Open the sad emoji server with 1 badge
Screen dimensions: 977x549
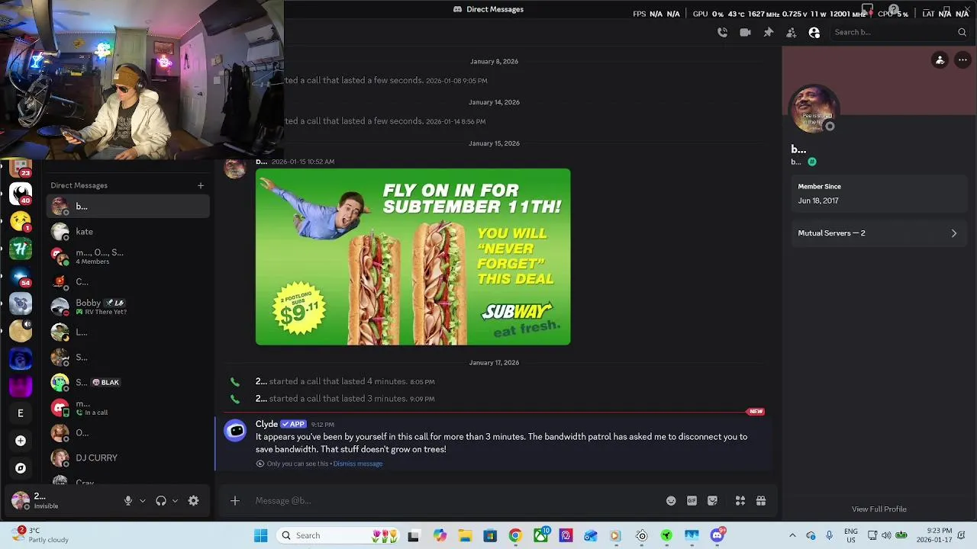tap(21, 221)
